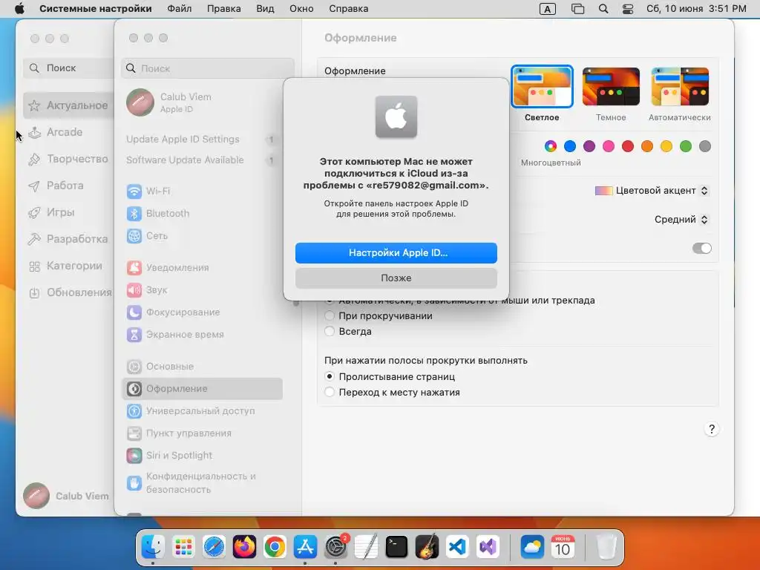The width and height of the screenshot is (760, 570).
Task: Open the Apple menu
Action: pos(19,9)
